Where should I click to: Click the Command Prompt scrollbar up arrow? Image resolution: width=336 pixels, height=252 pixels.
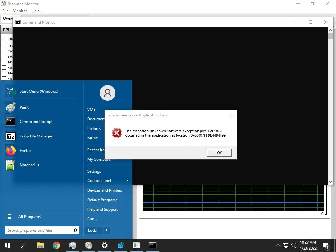click(330, 30)
